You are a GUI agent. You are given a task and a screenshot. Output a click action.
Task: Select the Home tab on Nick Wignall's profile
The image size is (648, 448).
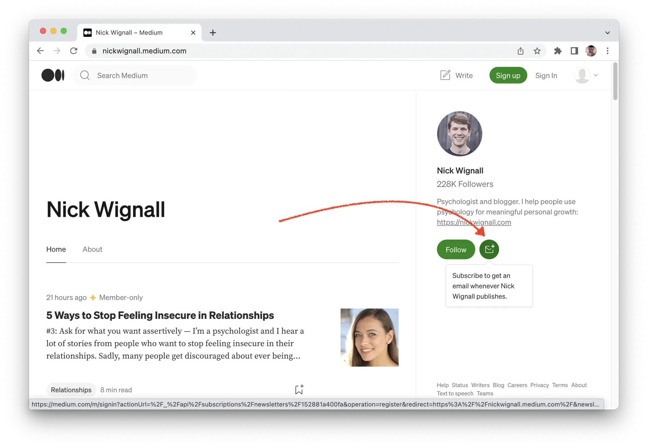coord(56,249)
